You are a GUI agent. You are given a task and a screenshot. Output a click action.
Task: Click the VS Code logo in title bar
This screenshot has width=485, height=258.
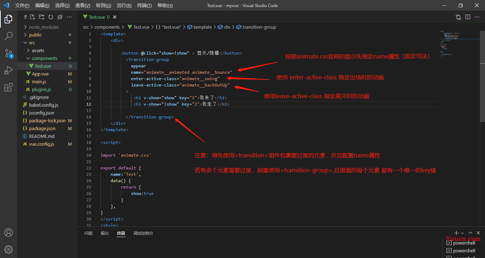coord(6,5)
